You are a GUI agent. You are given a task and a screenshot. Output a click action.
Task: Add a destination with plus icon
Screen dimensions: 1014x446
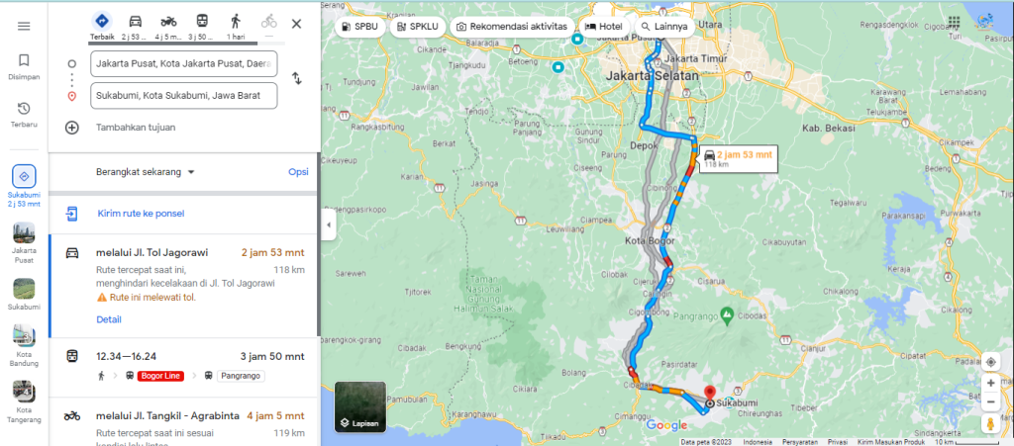(x=71, y=128)
